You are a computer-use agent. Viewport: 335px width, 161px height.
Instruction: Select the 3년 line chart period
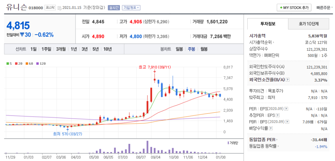(x=84, y=49)
